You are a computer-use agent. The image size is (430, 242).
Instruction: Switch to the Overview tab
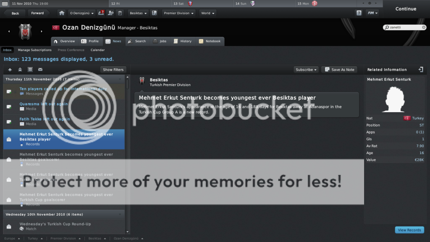tap(64, 41)
